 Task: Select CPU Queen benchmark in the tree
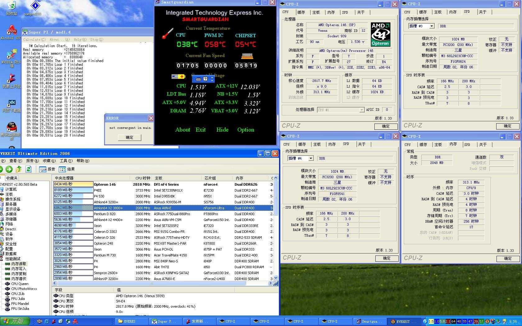[x=20, y=284]
